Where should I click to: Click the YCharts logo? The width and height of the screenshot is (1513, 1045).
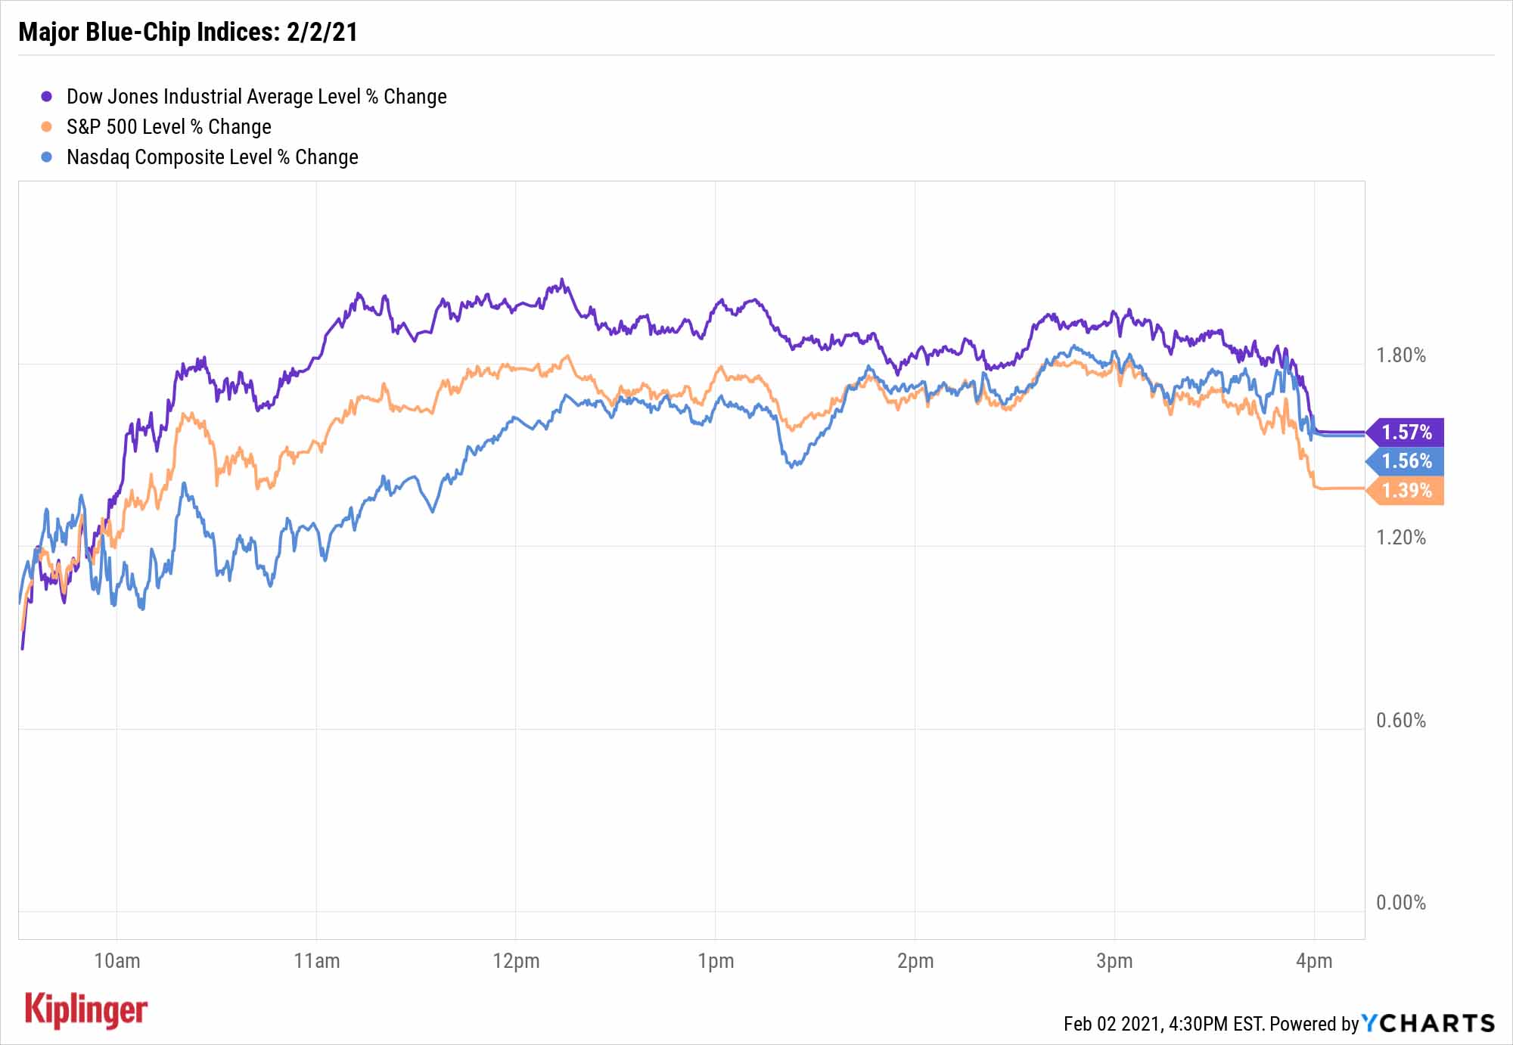(1428, 1023)
